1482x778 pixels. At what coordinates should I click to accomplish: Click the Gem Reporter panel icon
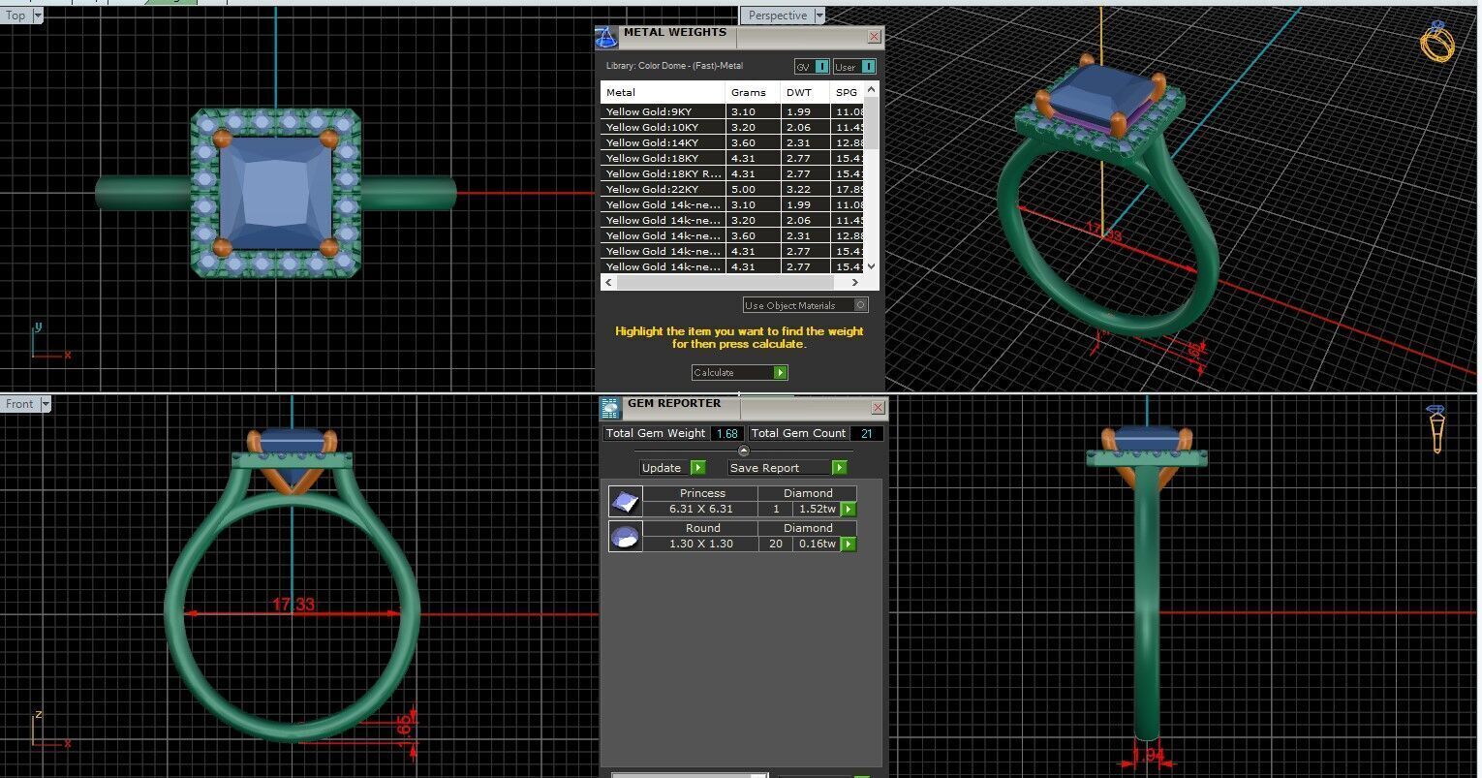[x=610, y=408]
